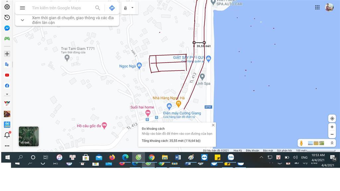
Task: Zoom out with the minus button
Action: (x=332, y=135)
